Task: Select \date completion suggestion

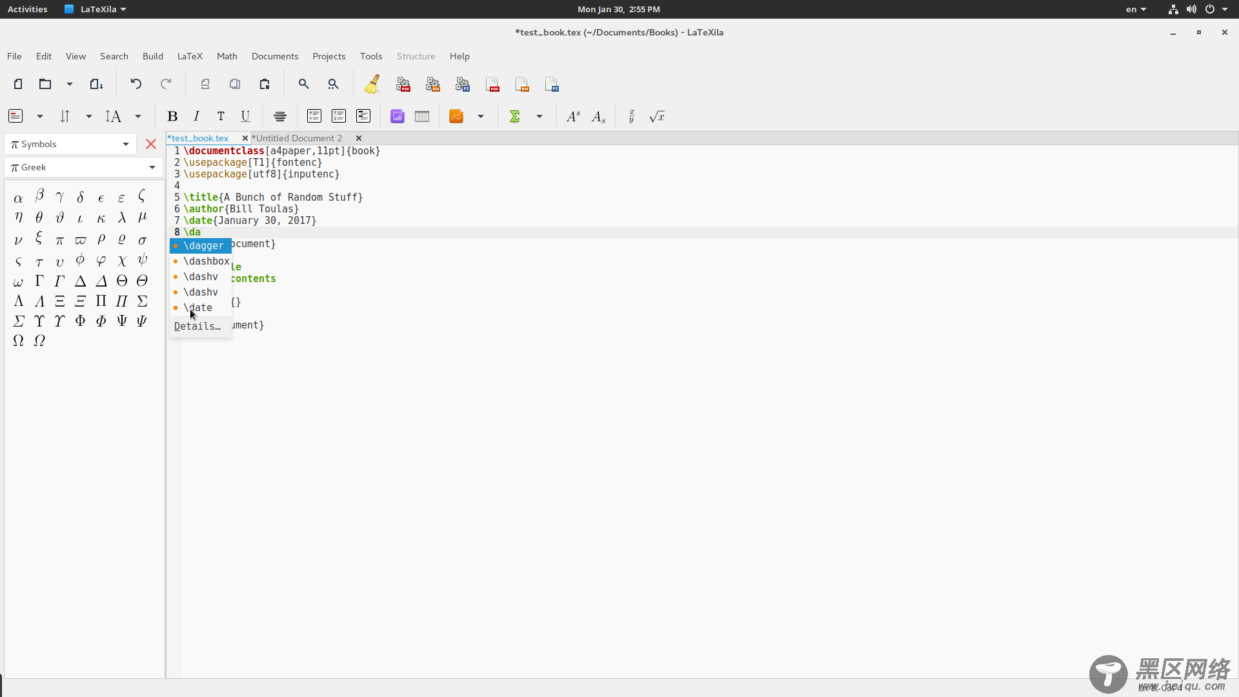Action: click(x=201, y=307)
